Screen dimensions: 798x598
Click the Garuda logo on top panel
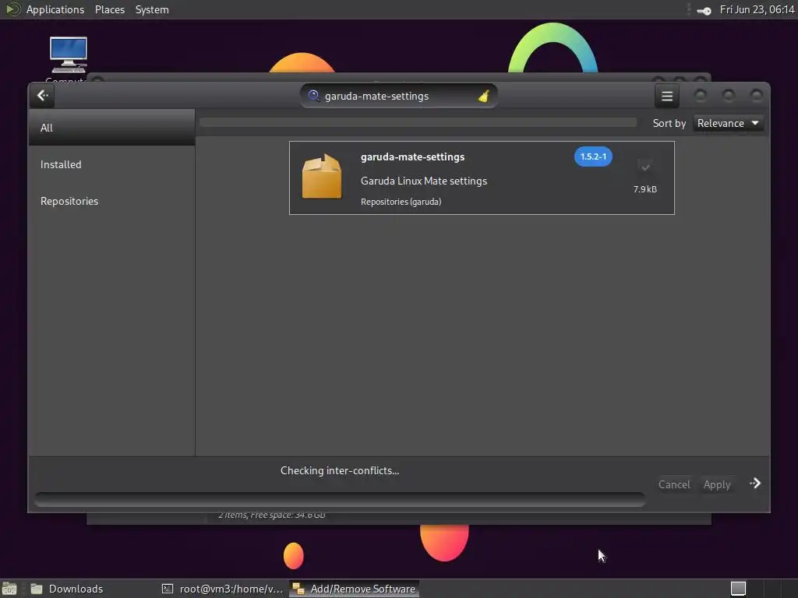coord(12,9)
